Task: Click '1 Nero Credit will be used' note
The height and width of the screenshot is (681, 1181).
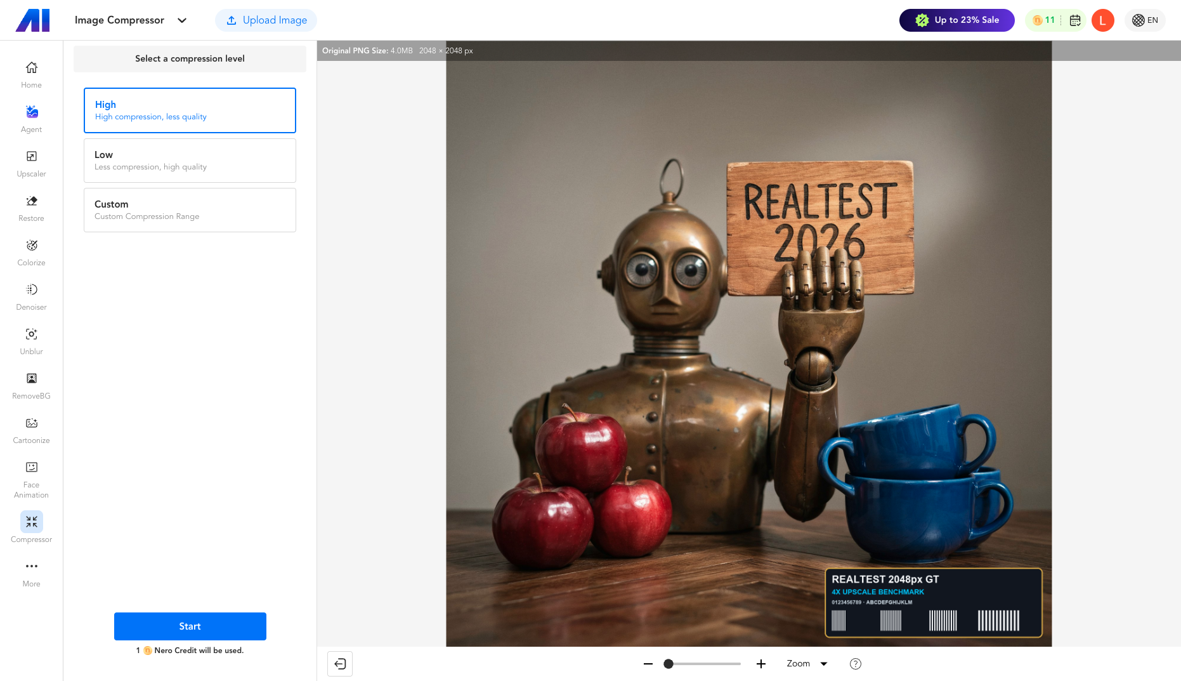Action: click(190, 651)
